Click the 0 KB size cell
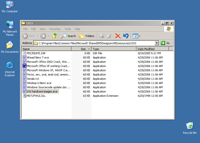Screen dimensions: 200x143 coord(87,53)
